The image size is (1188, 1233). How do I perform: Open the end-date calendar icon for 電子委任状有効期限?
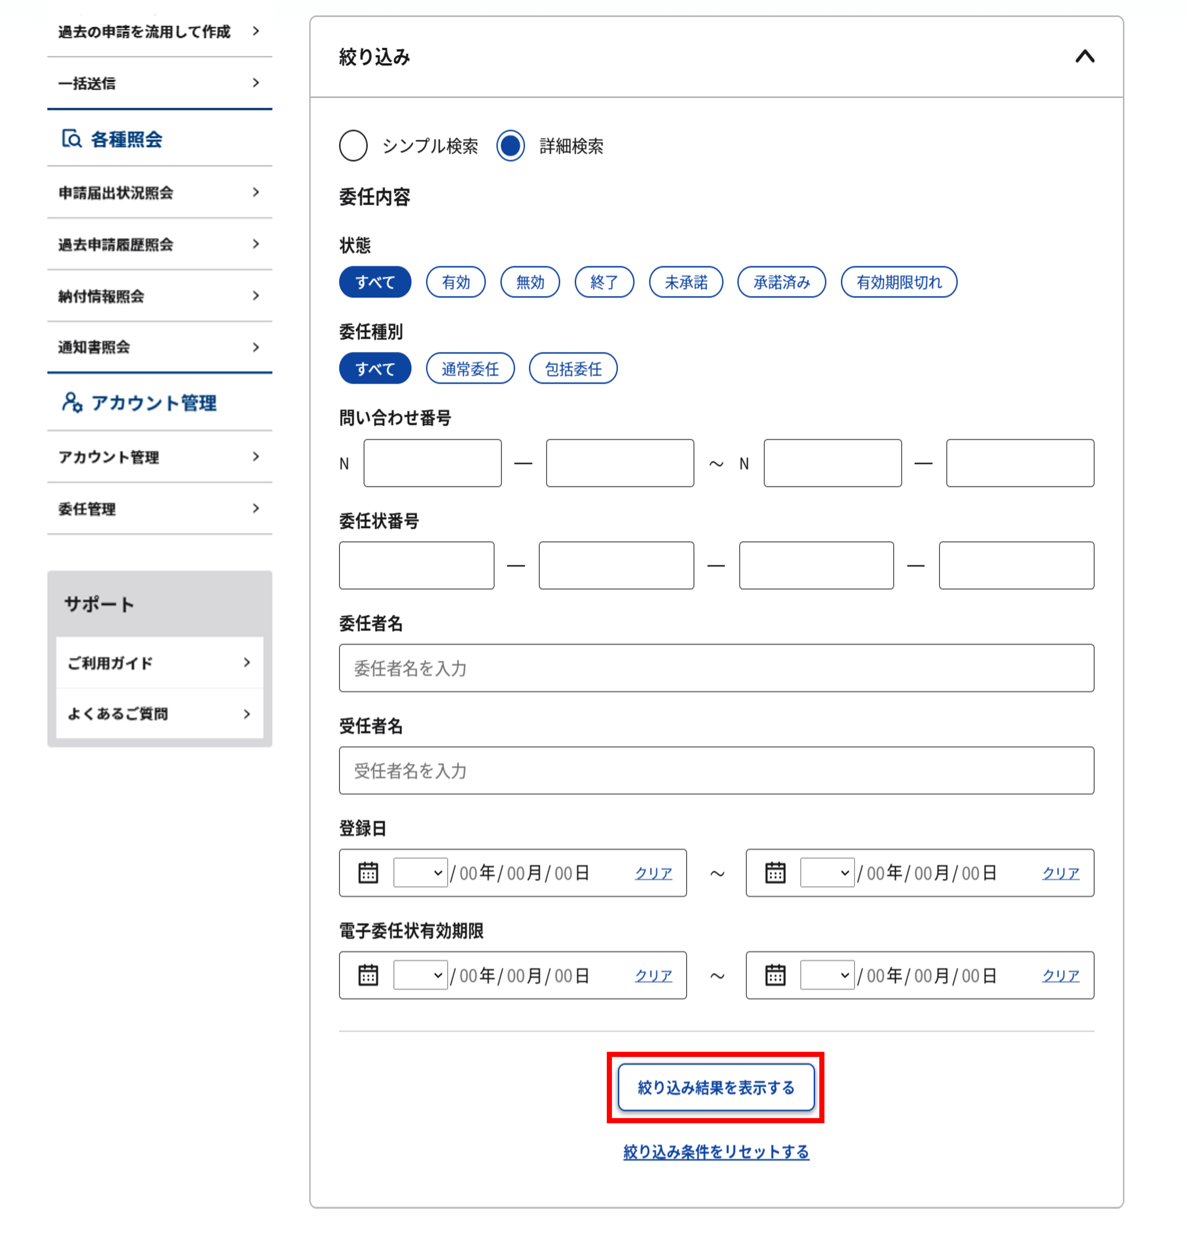776,976
